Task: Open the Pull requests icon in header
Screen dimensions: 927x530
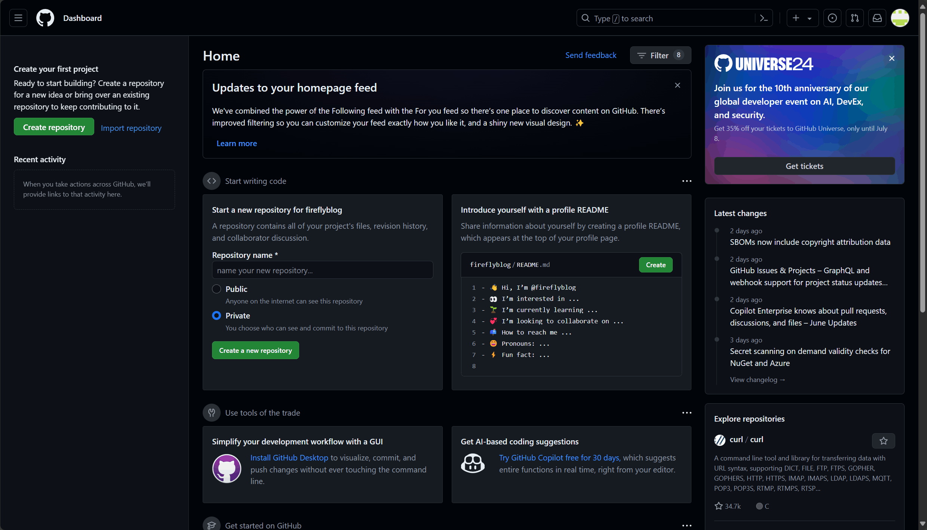Action: coord(855,18)
